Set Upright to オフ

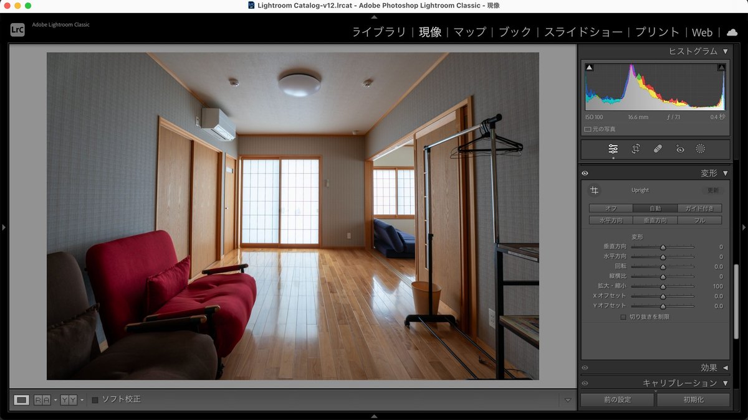(x=611, y=208)
